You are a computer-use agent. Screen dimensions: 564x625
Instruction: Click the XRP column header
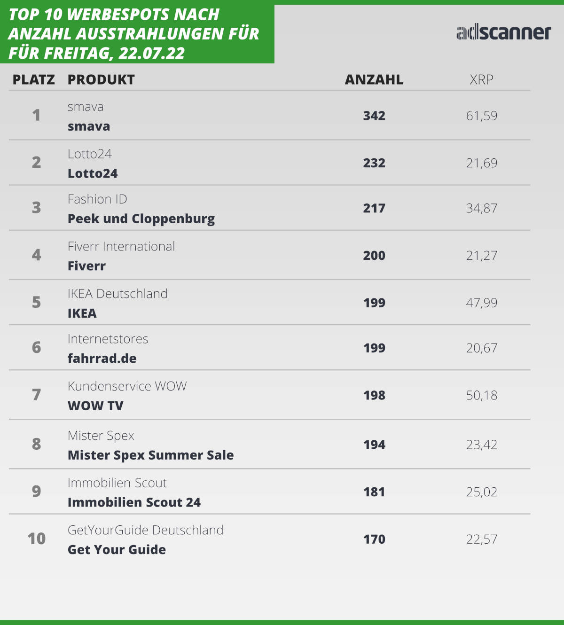coord(482,80)
